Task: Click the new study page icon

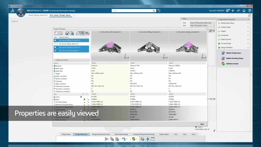Action: point(56,33)
